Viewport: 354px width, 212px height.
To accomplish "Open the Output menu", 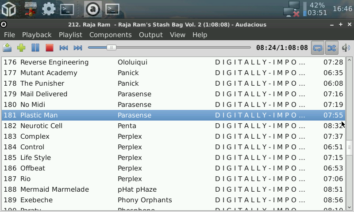I will [x=151, y=35].
